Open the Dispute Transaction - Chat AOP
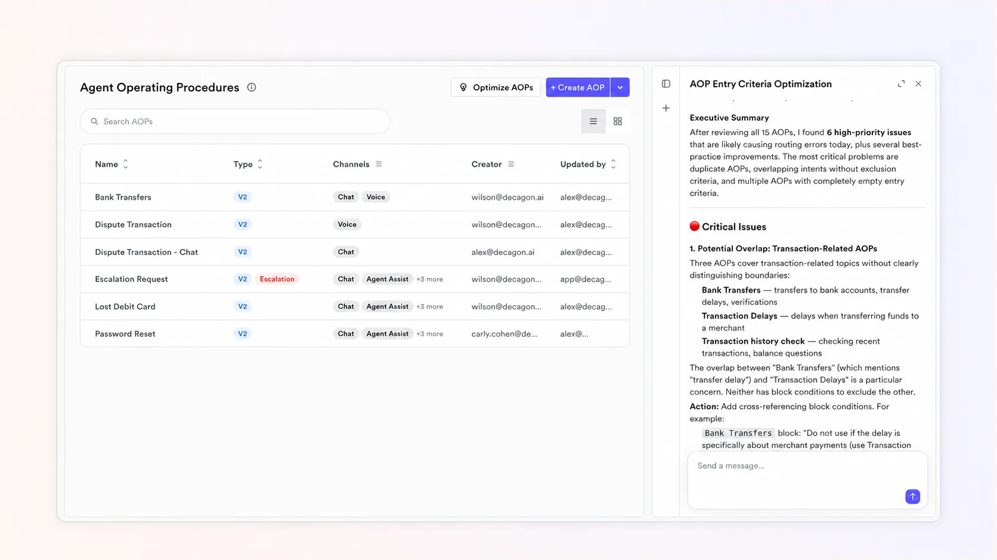The width and height of the screenshot is (997, 560). tap(355, 252)
